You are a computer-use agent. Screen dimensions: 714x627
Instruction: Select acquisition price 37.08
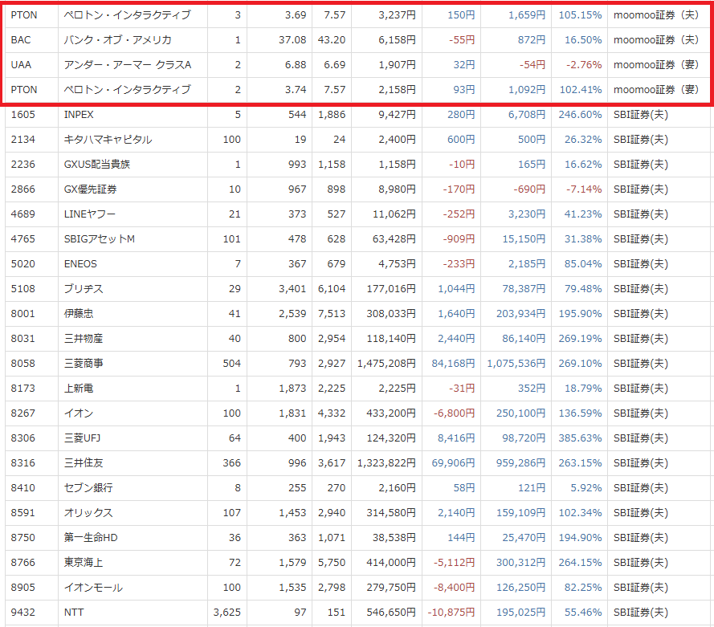pos(292,40)
